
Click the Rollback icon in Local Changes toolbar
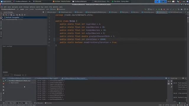point(6,15)
